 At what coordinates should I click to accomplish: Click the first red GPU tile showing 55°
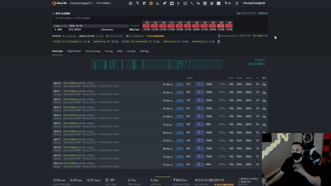pyautogui.click(x=146, y=26)
